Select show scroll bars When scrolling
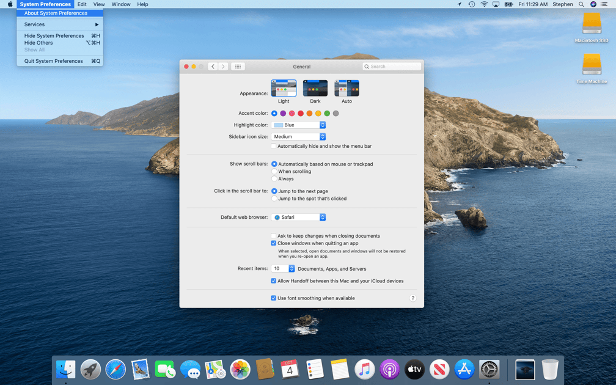This screenshot has width=616, height=385. (x=274, y=171)
